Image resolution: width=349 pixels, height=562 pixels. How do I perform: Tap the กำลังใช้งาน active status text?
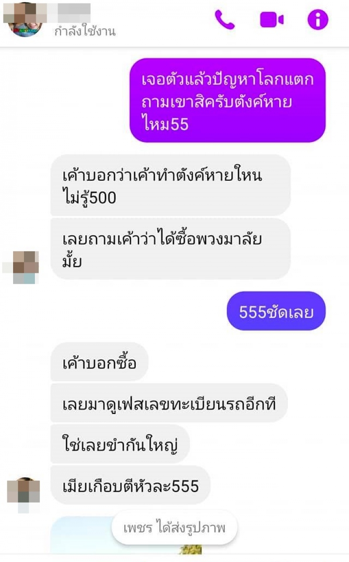(x=85, y=31)
